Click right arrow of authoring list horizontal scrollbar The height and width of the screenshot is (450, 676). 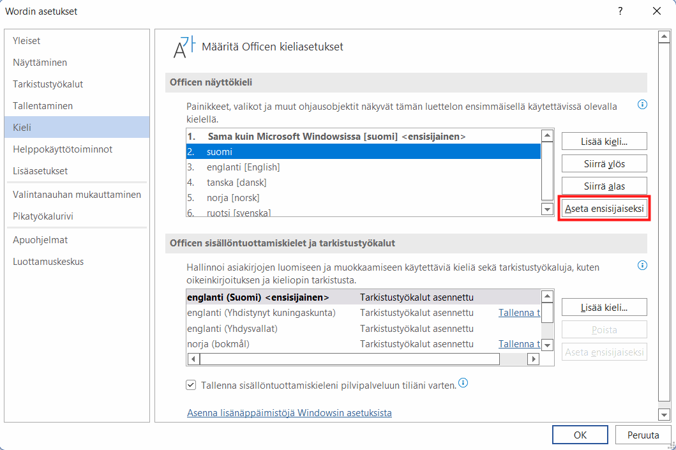click(534, 359)
